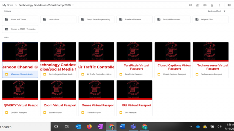Open the Deaf/HH Resources folder

click(172, 20)
